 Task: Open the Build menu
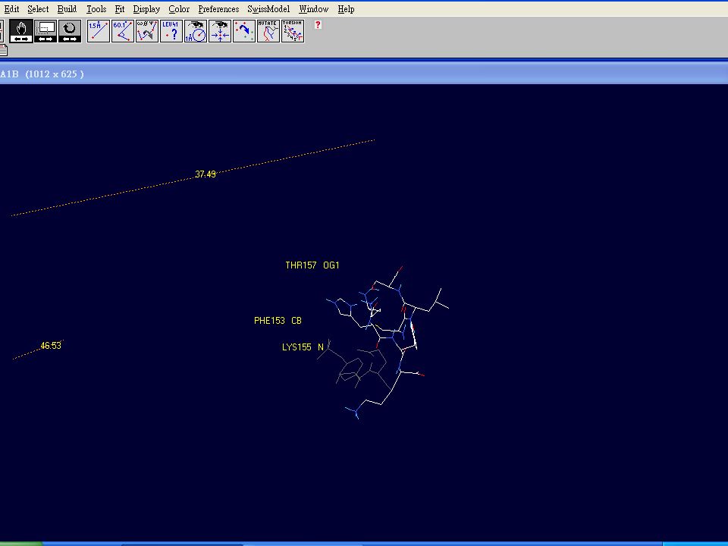(67, 9)
